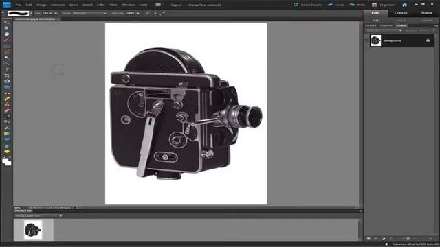Click Reset Panels button
The width and height of the screenshot is (440, 247).
[x=307, y=5]
